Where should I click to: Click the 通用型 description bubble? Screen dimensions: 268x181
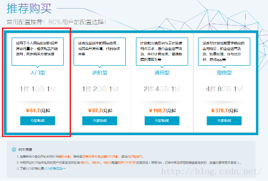coord(162,52)
